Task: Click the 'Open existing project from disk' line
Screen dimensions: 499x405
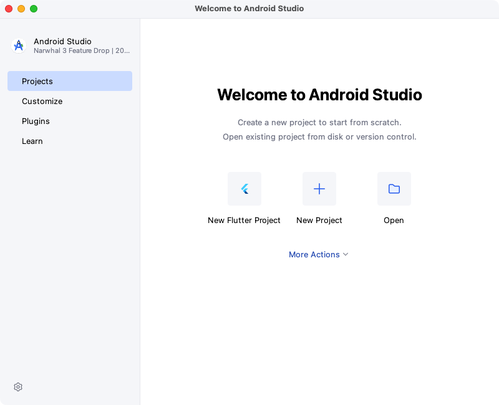Action: (319, 136)
